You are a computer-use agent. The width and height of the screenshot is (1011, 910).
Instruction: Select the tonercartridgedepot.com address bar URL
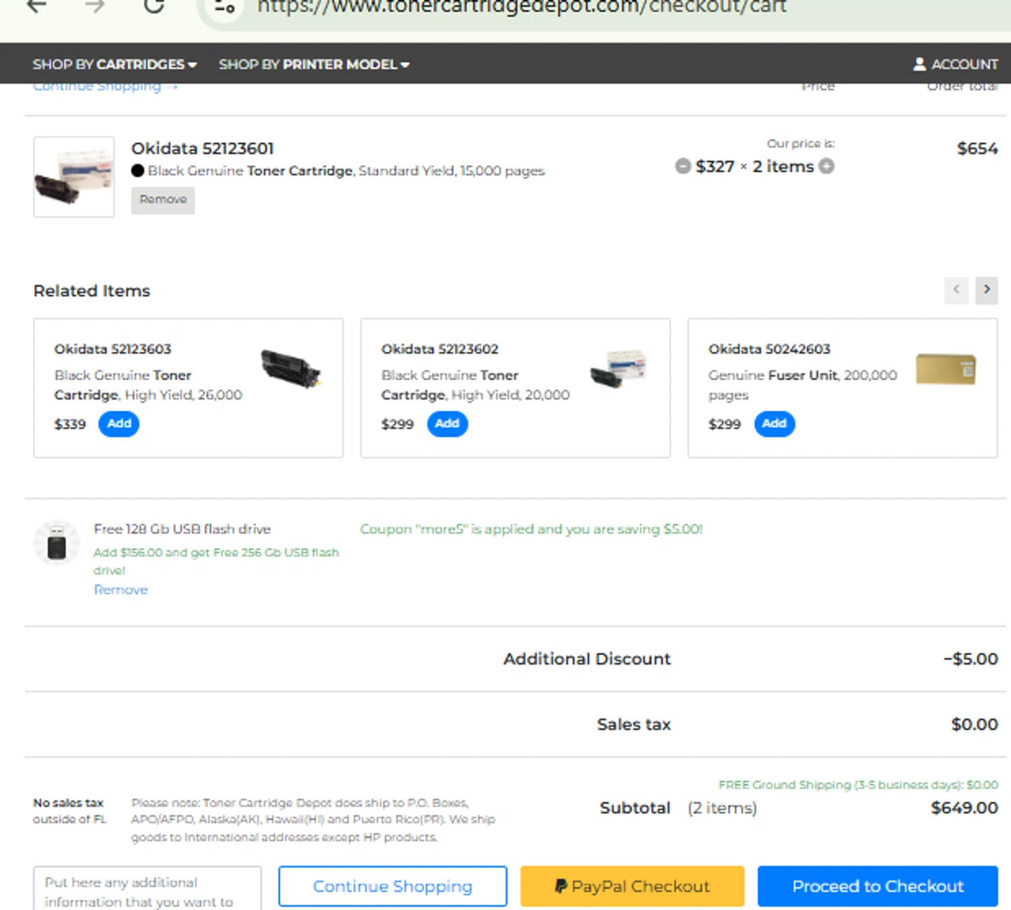point(522,7)
